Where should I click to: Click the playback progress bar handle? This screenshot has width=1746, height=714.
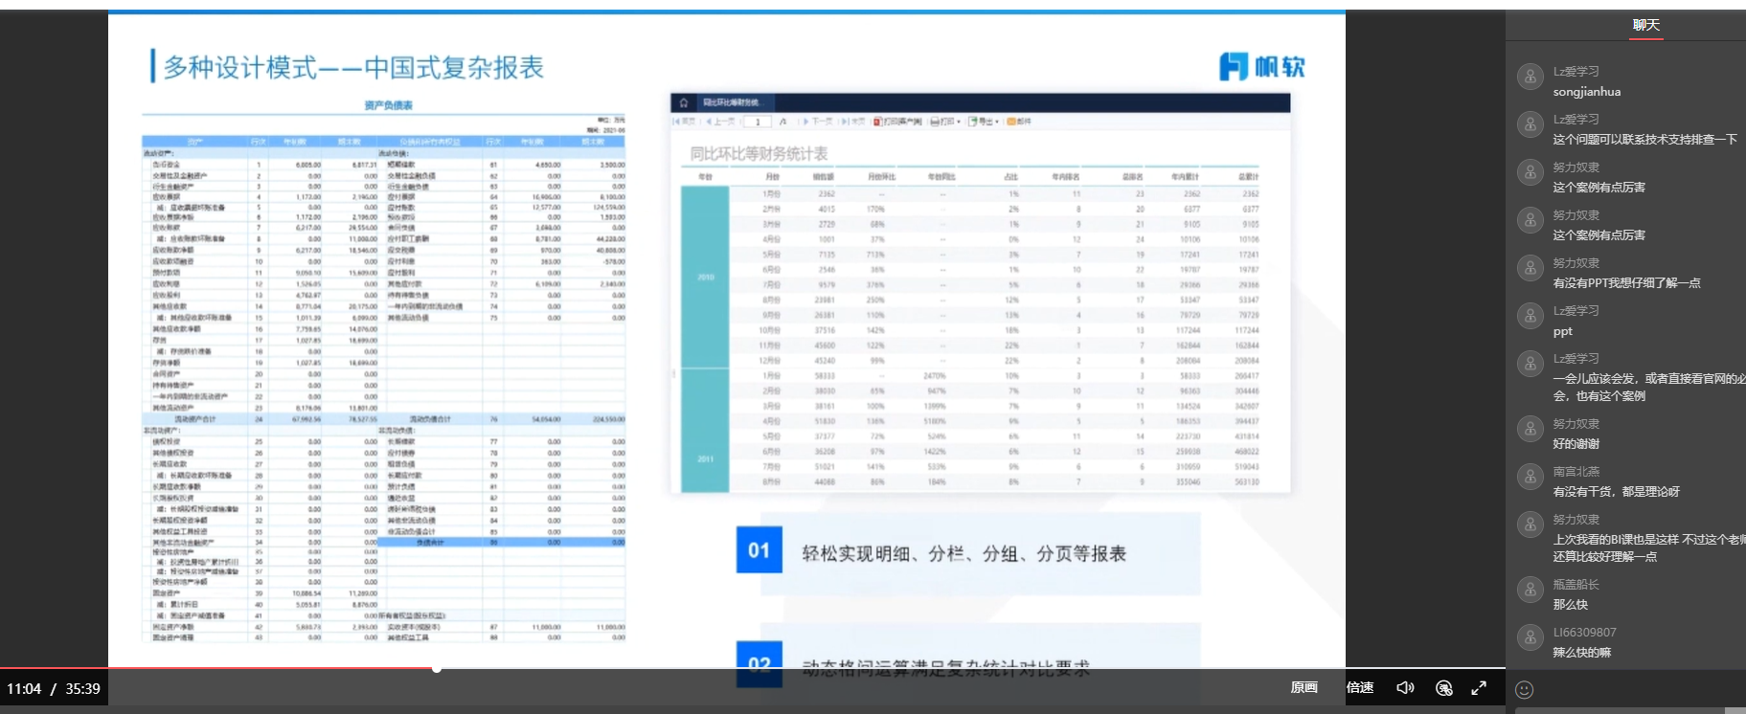click(437, 668)
